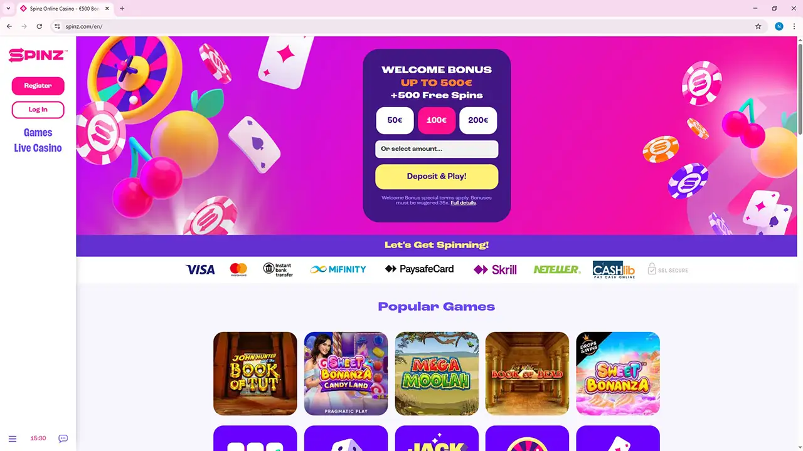Image resolution: width=803 pixels, height=451 pixels.
Task: Go to the Games section
Action: click(x=38, y=133)
